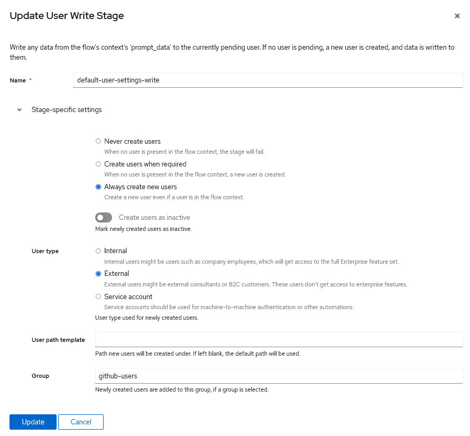Click the 'Create users as inactive' label text
470x436 pixels.
(x=154, y=218)
